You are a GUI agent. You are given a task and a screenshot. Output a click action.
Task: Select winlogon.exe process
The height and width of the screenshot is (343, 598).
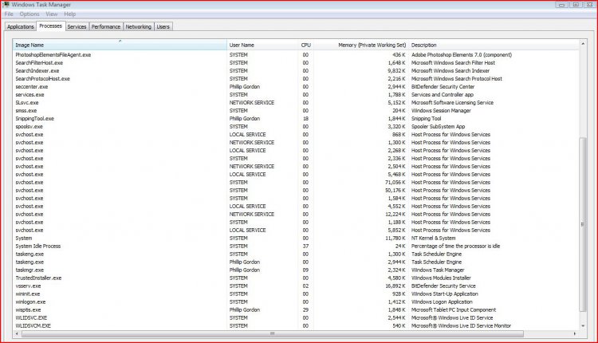click(x=296, y=302)
